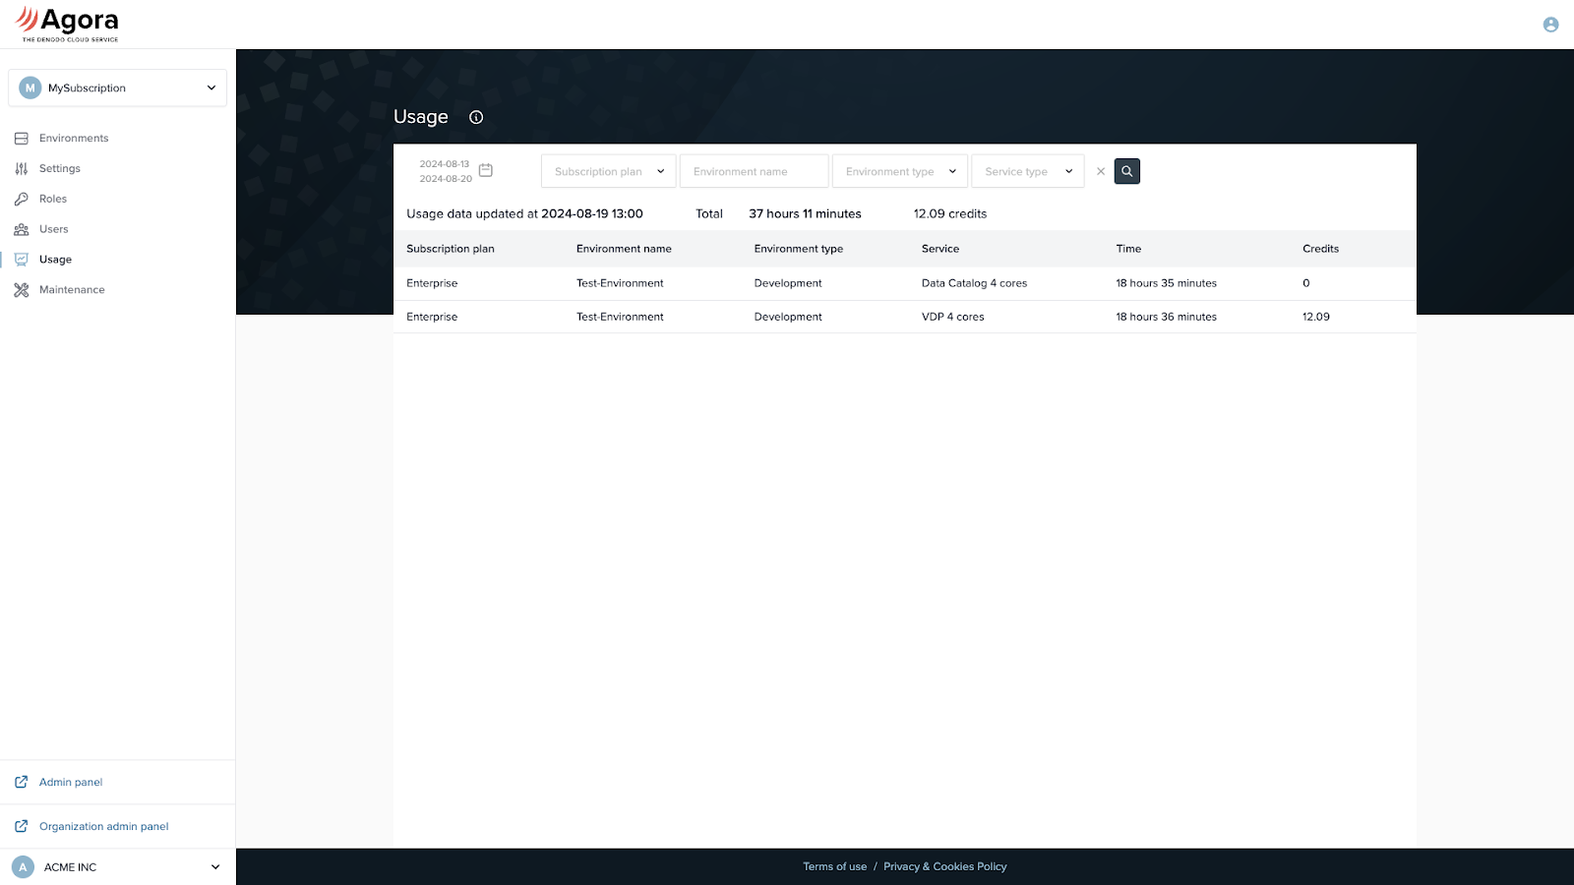The width and height of the screenshot is (1574, 885).
Task: Click the Agora logo
Action: [x=67, y=25]
